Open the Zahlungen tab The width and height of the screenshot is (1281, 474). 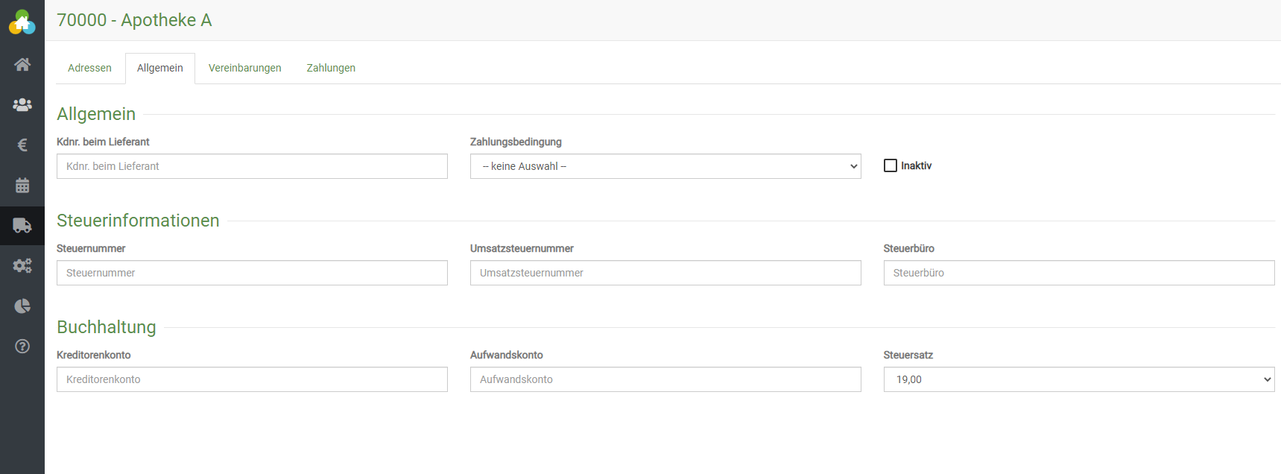331,68
